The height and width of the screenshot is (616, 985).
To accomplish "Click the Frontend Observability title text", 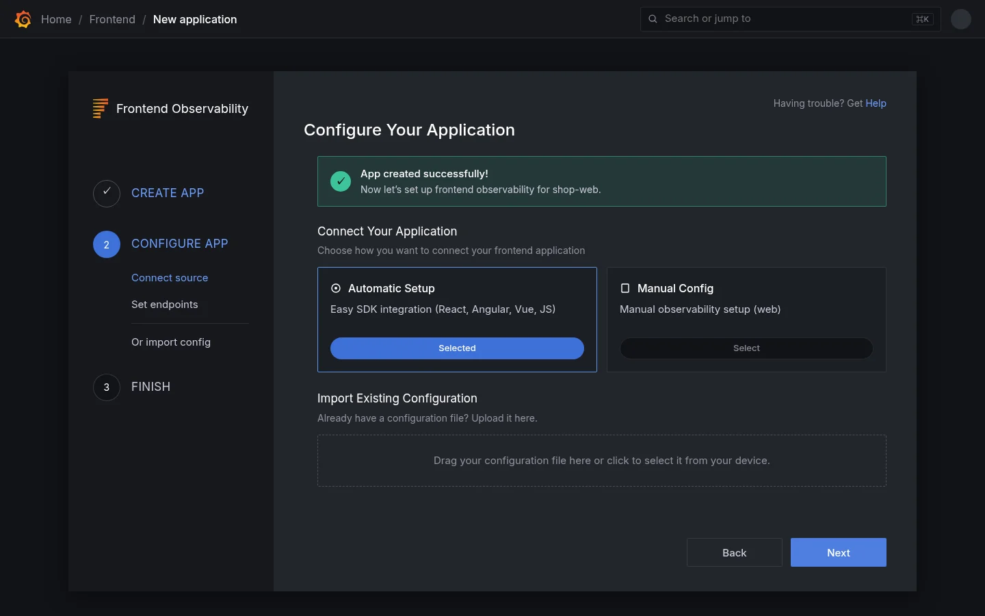I will coord(182,109).
